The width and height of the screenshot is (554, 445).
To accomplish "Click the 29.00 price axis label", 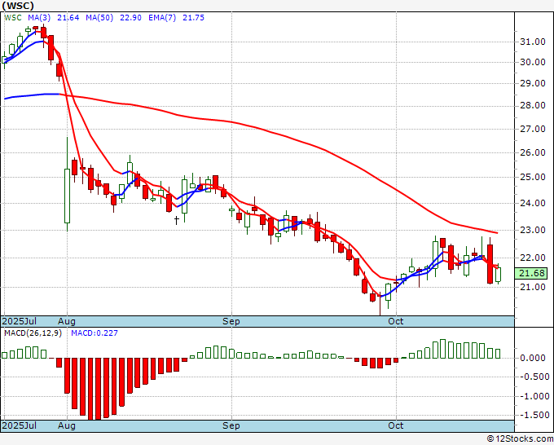I will (x=533, y=83).
